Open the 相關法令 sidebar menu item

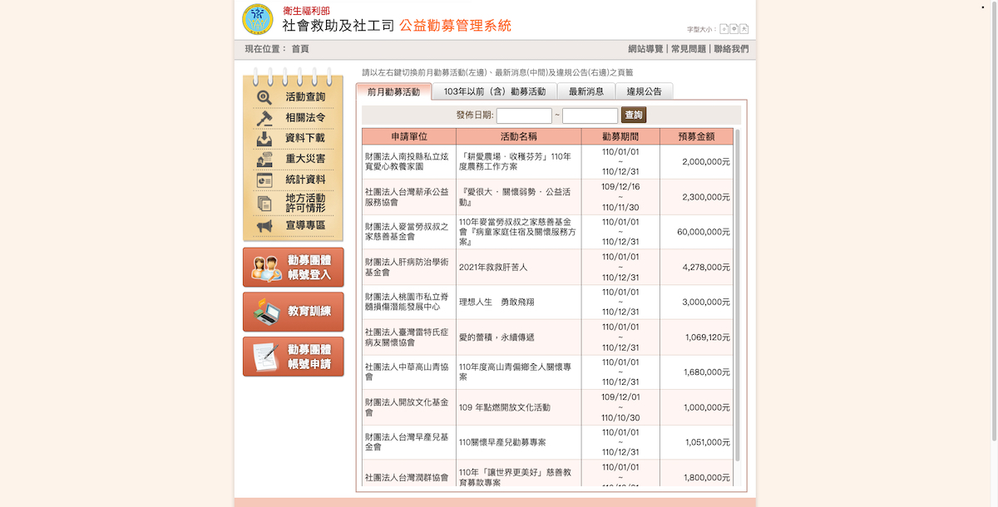pos(305,118)
